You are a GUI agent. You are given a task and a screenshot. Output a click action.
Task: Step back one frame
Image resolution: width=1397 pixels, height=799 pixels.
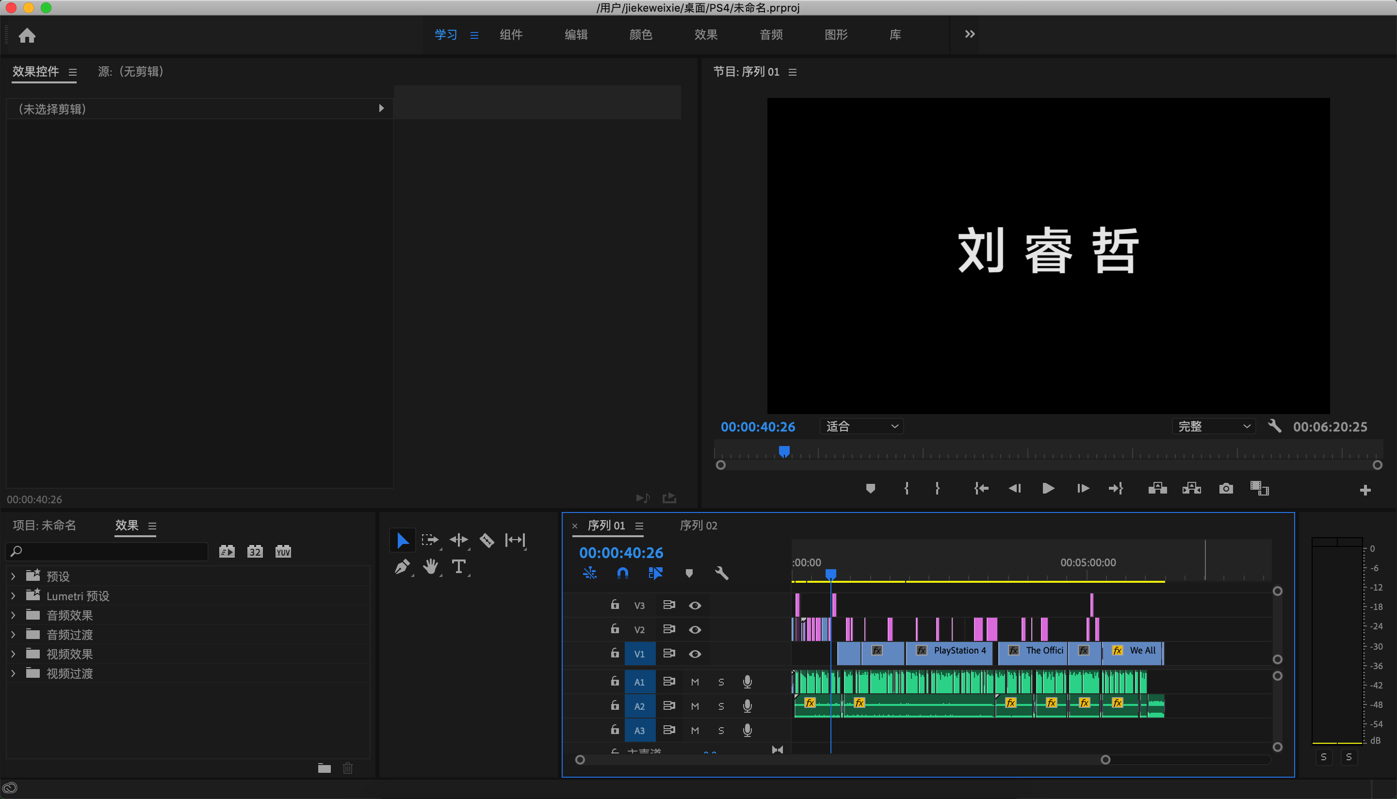(x=1014, y=488)
